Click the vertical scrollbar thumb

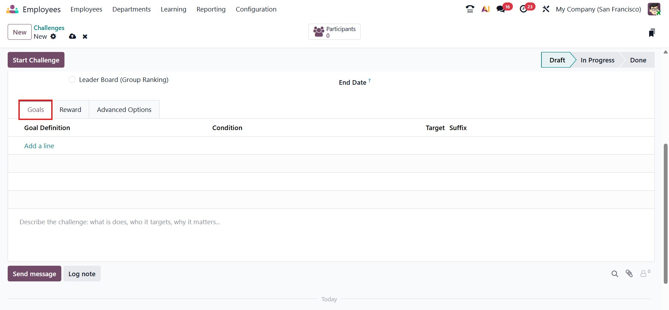(666, 213)
